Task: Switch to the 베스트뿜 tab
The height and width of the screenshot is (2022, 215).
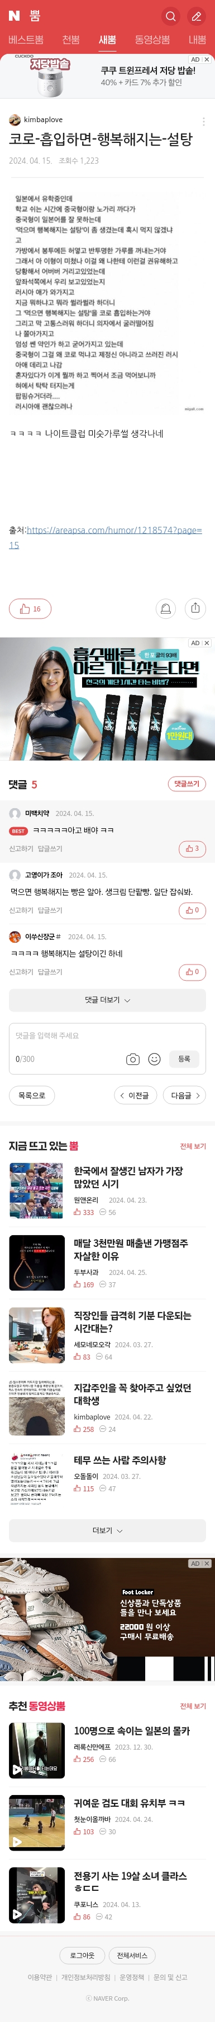Action: click(26, 39)
